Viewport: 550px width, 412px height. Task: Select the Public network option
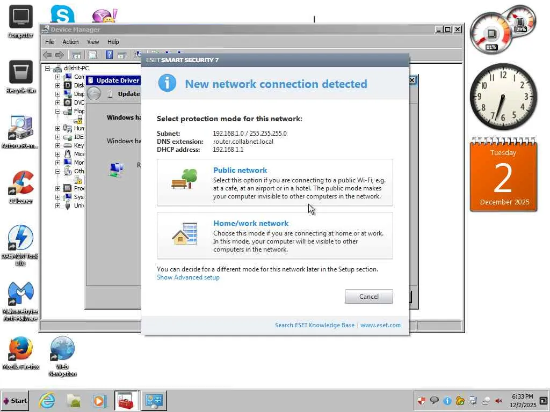coord(274,182)
